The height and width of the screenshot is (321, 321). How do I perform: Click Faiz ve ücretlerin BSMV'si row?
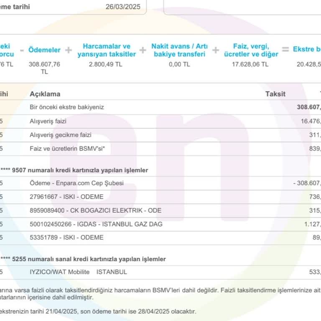(160, 149)
